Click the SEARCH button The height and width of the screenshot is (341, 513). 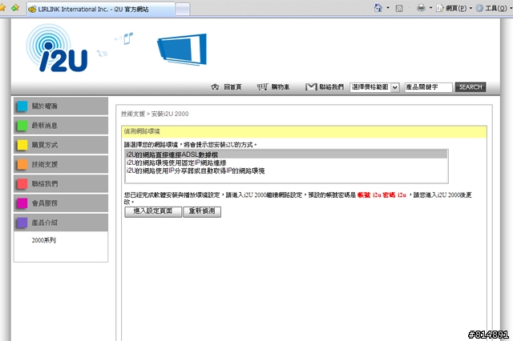tap(471, 87)
